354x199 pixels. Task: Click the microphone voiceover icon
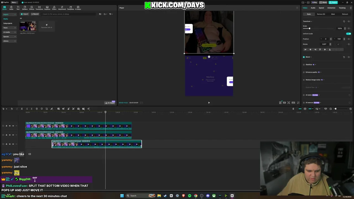tap(293, 109)
